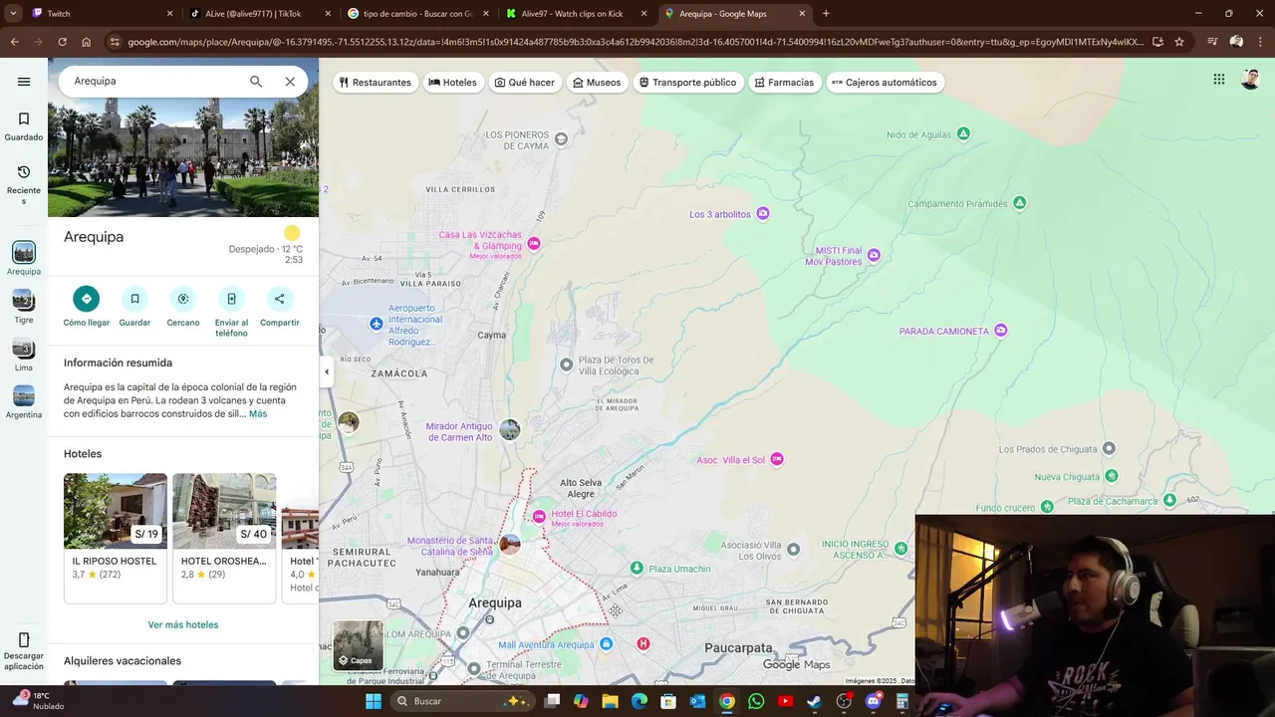The image size is (1275, 717).
Task: Switch to the ALive TikTok tab
Action: coord(259,14)
